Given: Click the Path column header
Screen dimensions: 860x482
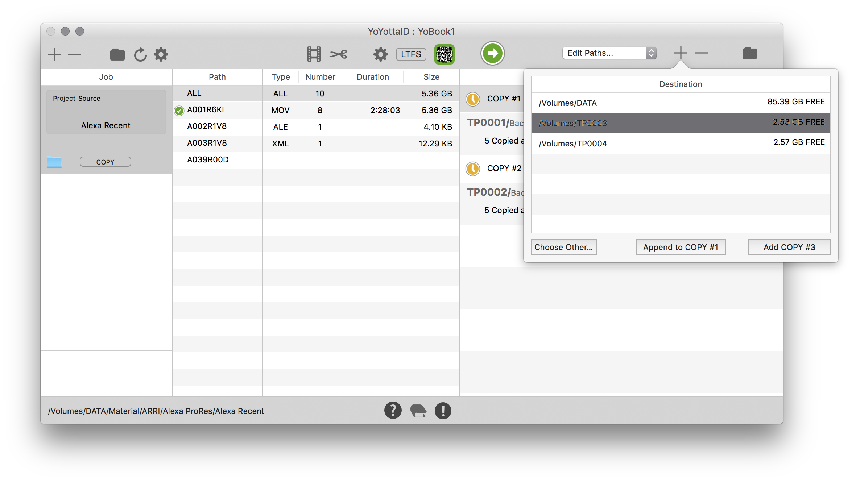Looking at the screenshot, I should (217, 77).
